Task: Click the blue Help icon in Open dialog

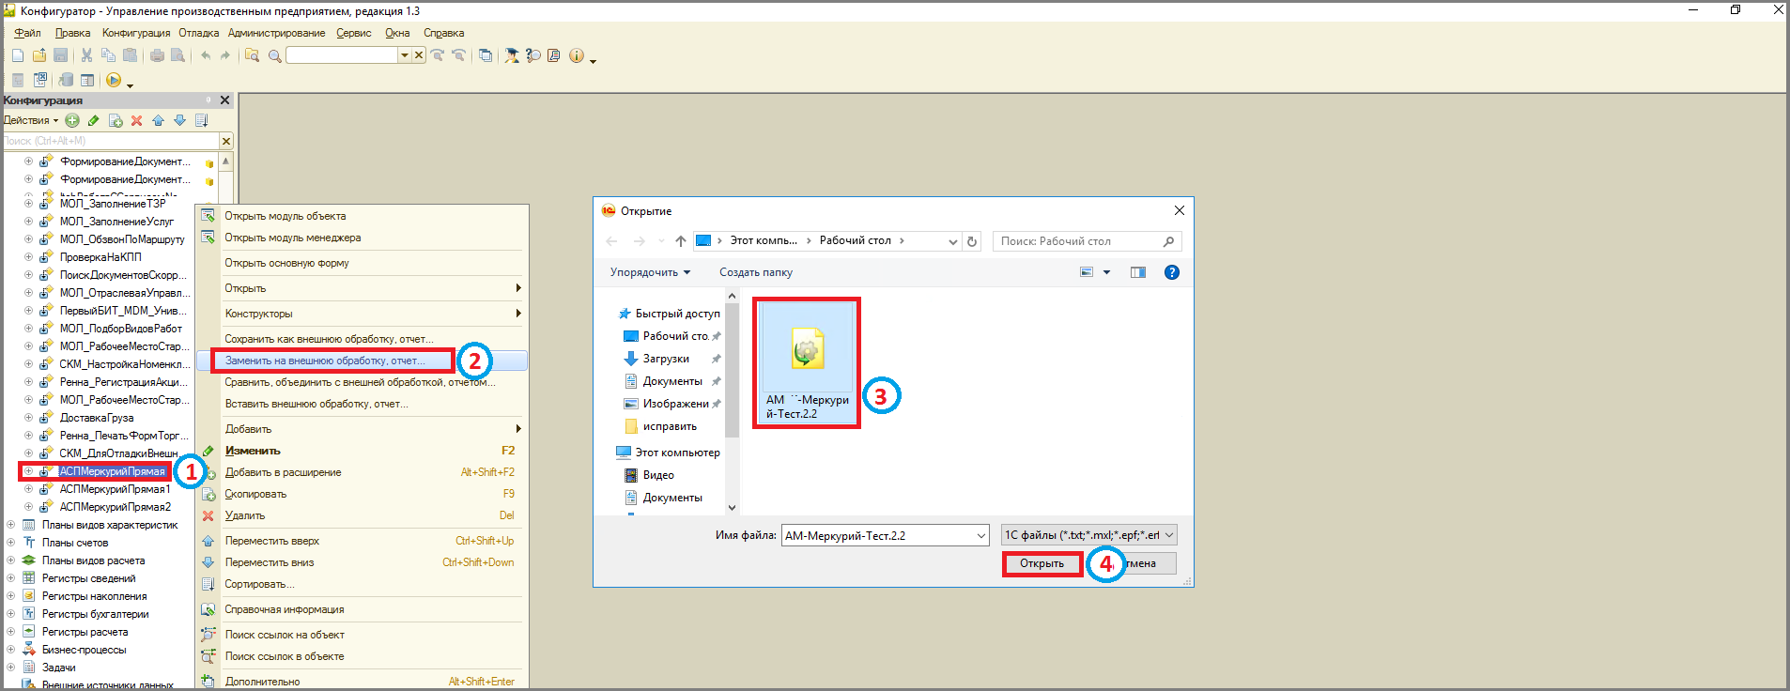Action: [1172, 272]
